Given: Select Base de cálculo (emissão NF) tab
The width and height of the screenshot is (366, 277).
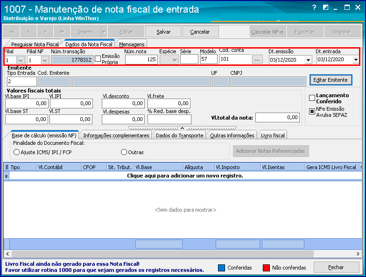Looking at the screenshot, I should coord(44,135).
